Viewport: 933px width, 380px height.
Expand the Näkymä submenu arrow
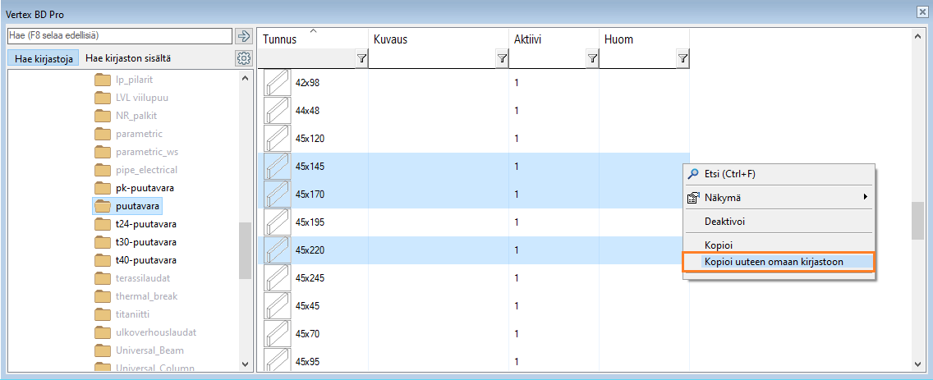coord(865,198)
